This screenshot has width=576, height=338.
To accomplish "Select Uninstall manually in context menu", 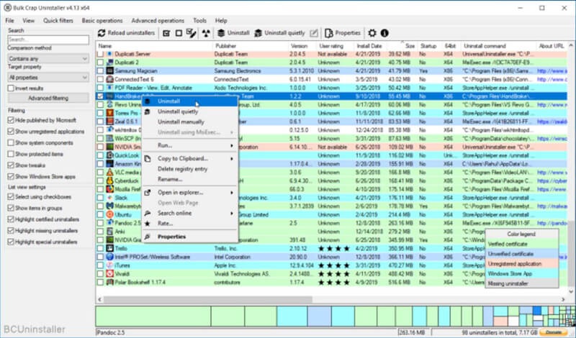I will [x=190, y=122].
